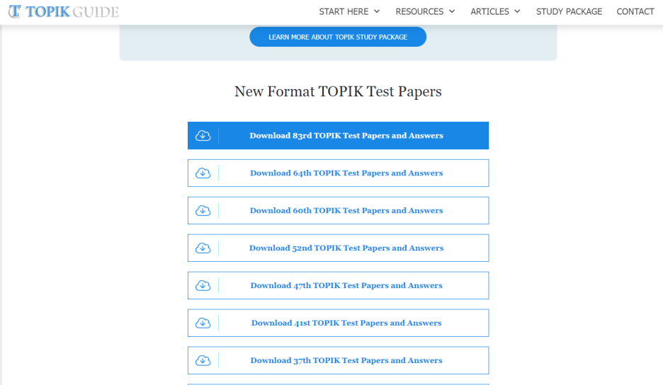
Task: Download 47th TOPIK Test Papers and Answers
Action: tap(339, 286)
